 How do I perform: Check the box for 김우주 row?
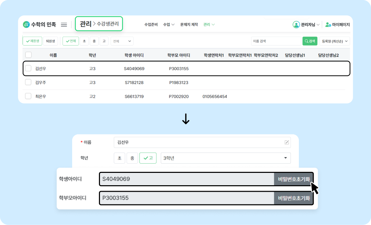(x=28, y=82)
